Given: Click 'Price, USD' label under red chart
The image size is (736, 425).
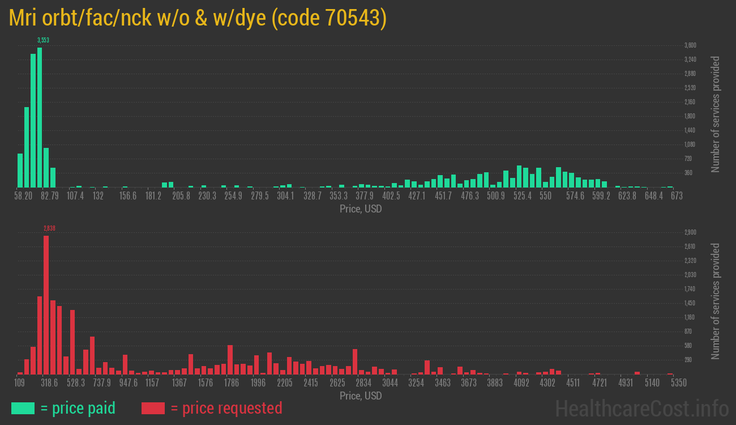Looking at the screenshot, I should click(x=361, y=396).
